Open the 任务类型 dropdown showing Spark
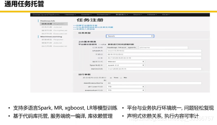The width and height of the screenshot is (217, 125). click(130, 36)
